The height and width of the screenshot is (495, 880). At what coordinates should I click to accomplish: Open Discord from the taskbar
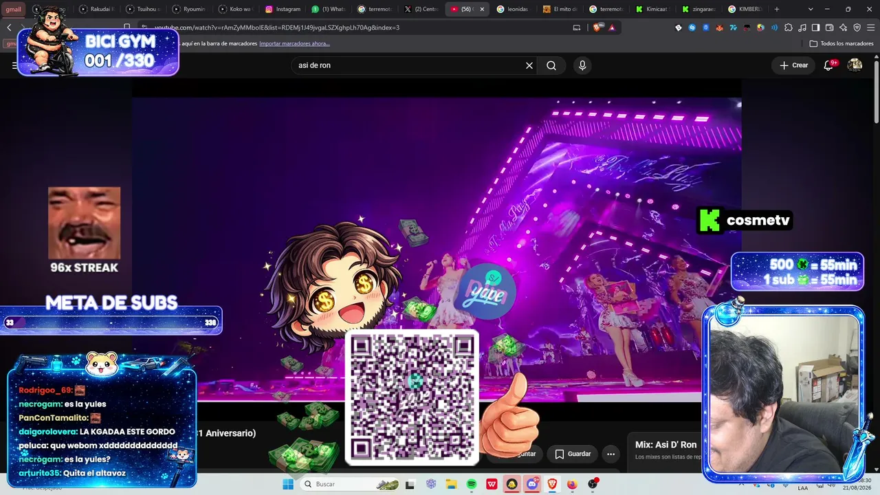[532, 484]
